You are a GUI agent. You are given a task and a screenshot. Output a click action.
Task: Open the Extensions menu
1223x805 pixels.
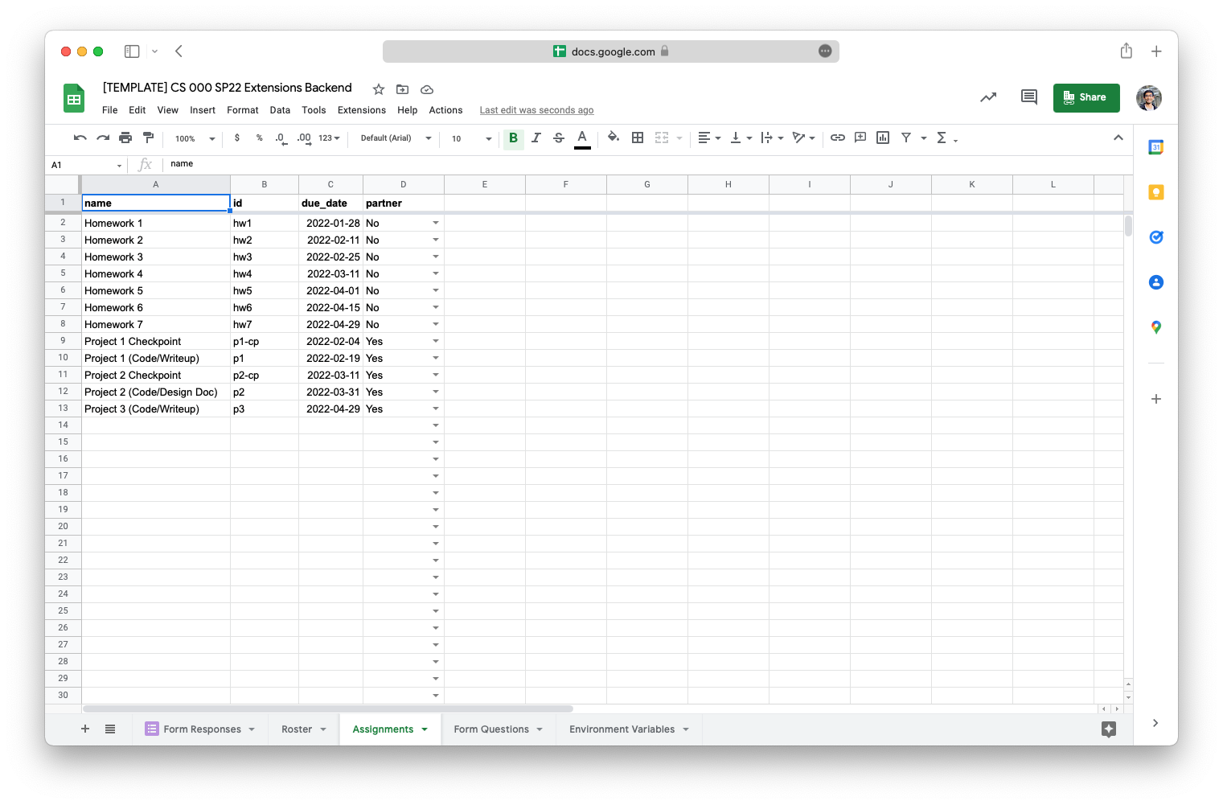pos(362,110)
